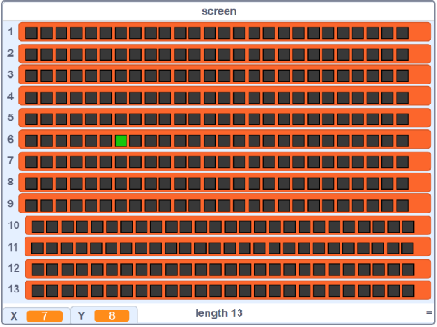This screenshot has height=327, width=437.
Task: Click the length 13 label
Action: [218, 313]
